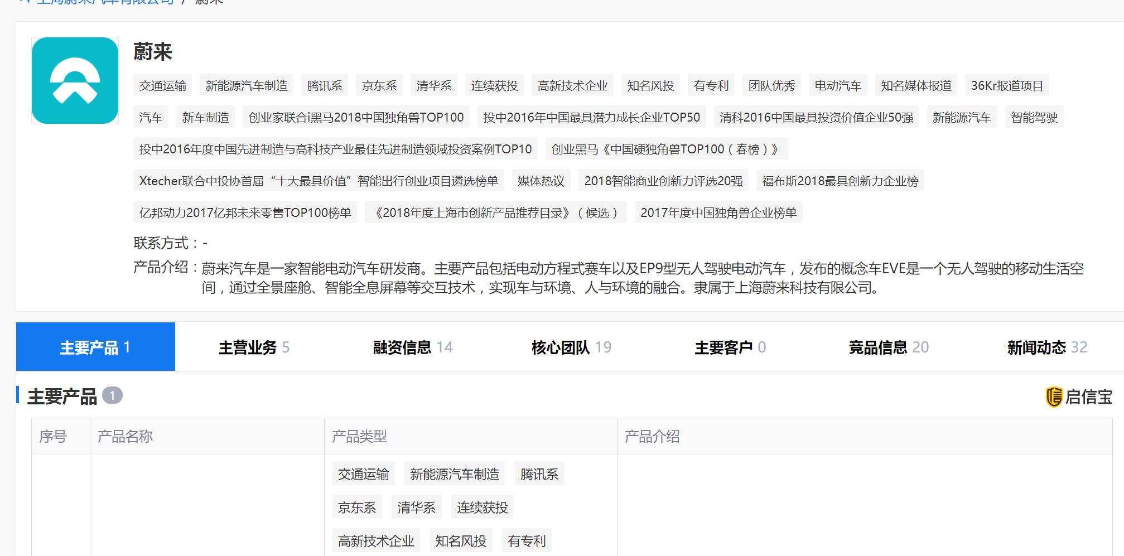The width and height of the screenshot is (1124, 556).
Task: Click the 电动汽车 tag
Action: (838, 85)
